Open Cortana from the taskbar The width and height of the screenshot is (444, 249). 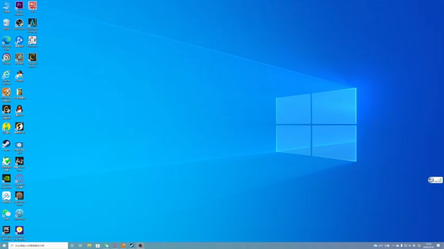coord(72,246)
